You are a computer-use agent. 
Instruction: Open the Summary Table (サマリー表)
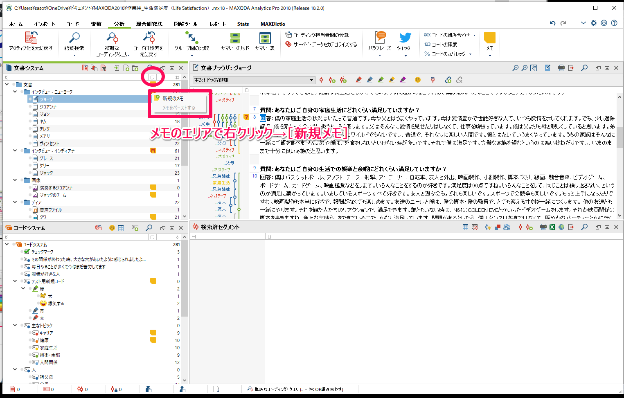265,42
